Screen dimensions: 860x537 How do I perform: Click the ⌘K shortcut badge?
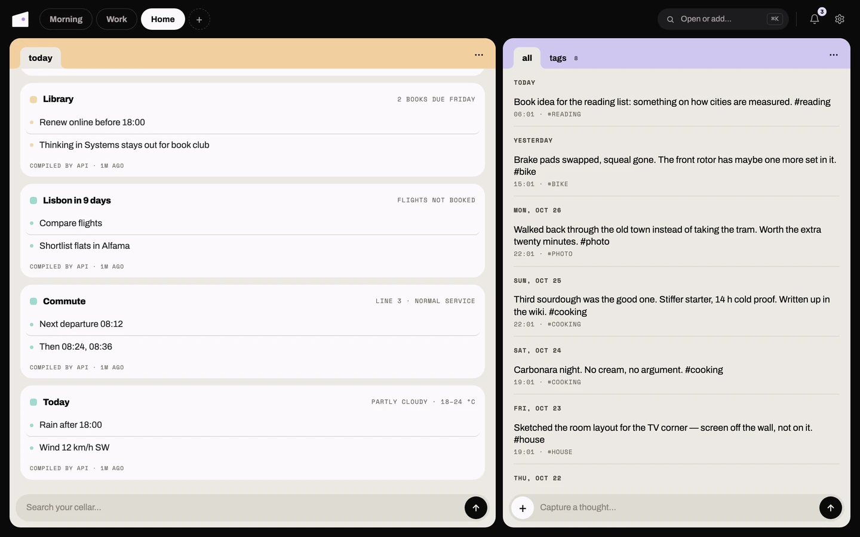(775, 19)
